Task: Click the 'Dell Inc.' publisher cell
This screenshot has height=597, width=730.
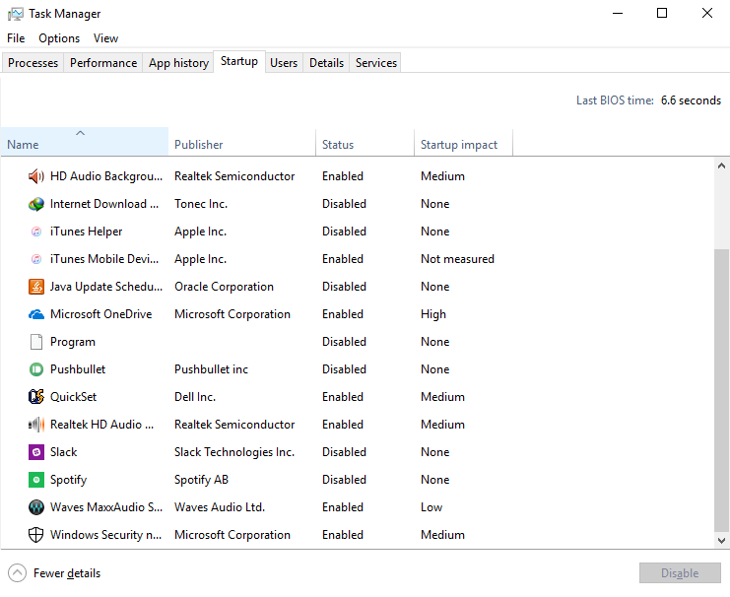Action: pyautogui.click(x=195, y=397)
